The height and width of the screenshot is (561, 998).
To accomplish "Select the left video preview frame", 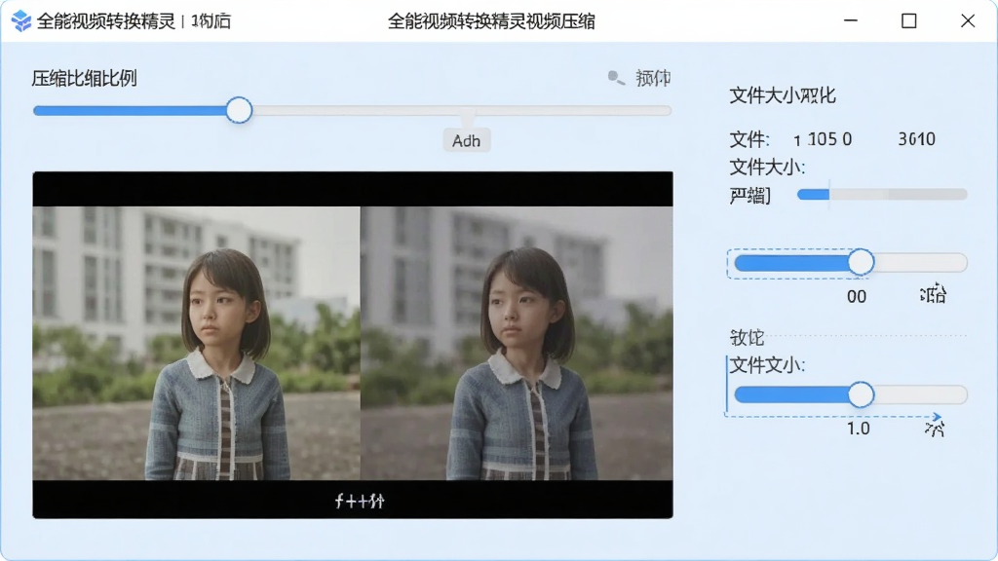I will coord(197,343).
